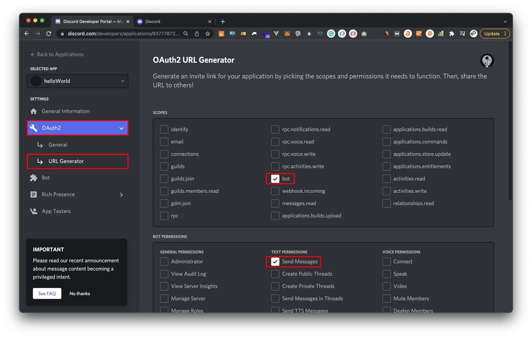Enable the Administrator permission checkbox
This screenshot has width=532, height=338.
[x=164, y=261]
